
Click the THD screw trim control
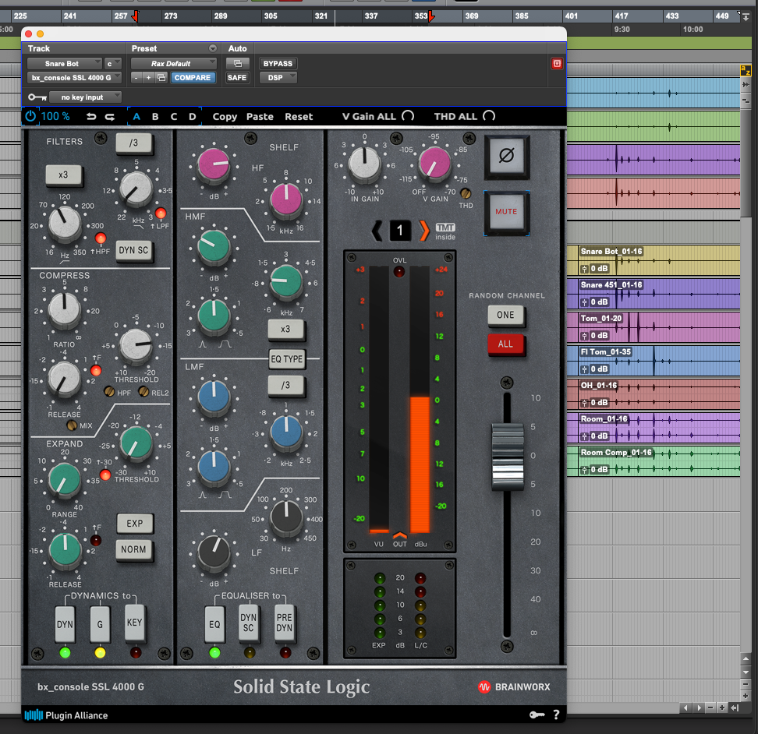tap(466, 194)
